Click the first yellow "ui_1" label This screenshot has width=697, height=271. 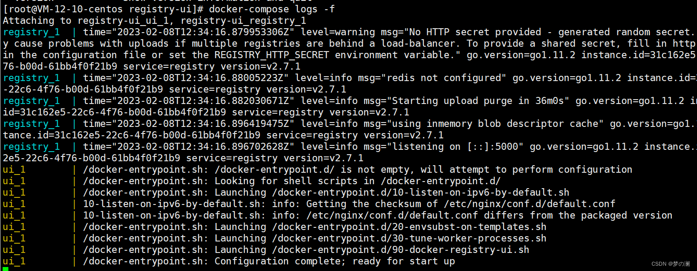pyautogui.click(x=14, y=170)
